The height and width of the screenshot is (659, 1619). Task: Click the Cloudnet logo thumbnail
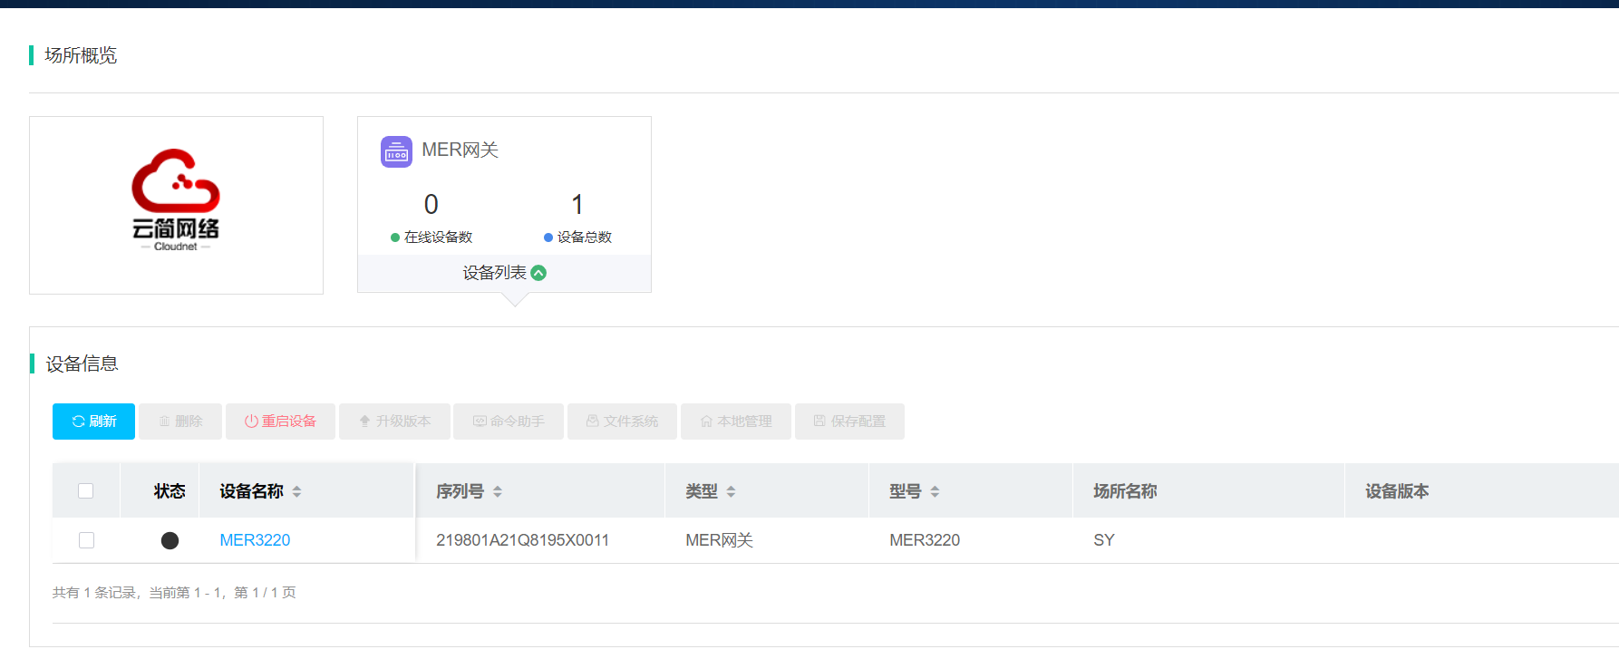coord(176,205)
